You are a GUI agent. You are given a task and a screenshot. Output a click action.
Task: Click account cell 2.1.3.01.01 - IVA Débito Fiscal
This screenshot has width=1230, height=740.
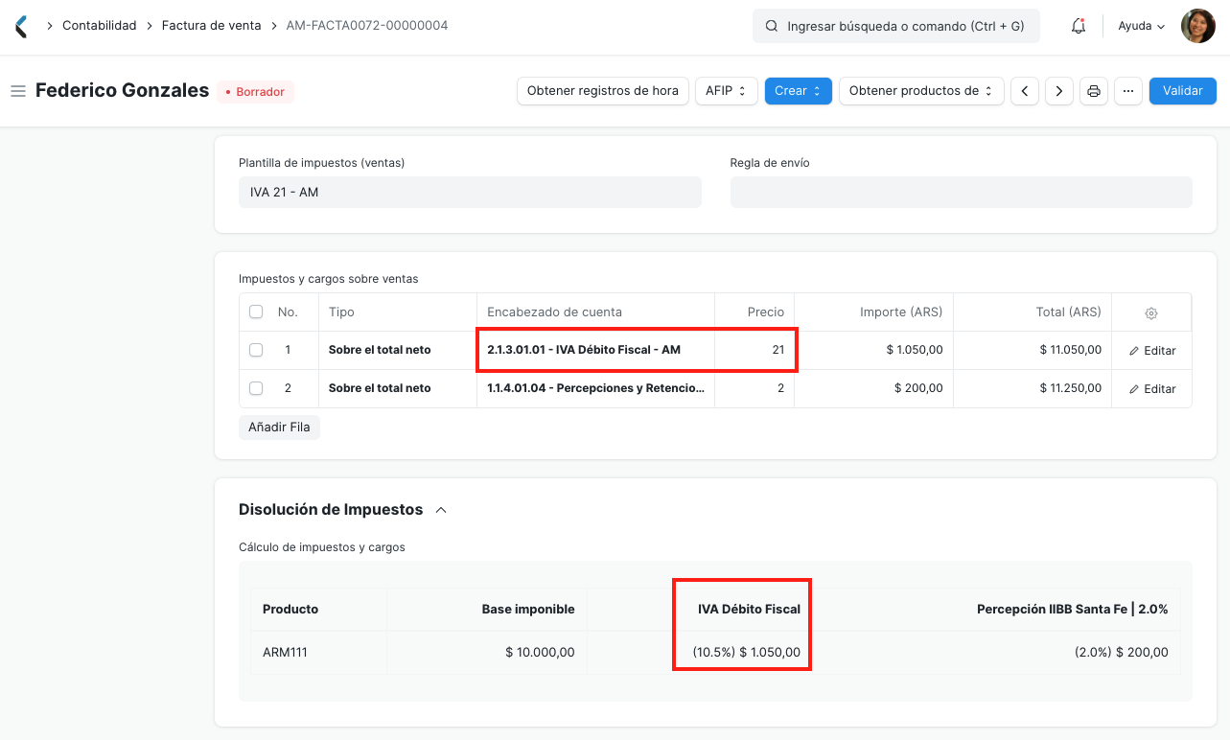pyautogui.click(x=595, y=351)
